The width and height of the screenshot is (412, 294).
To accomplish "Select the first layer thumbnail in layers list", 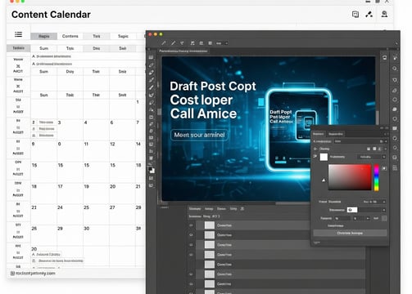I will click(x=210, y=225).
